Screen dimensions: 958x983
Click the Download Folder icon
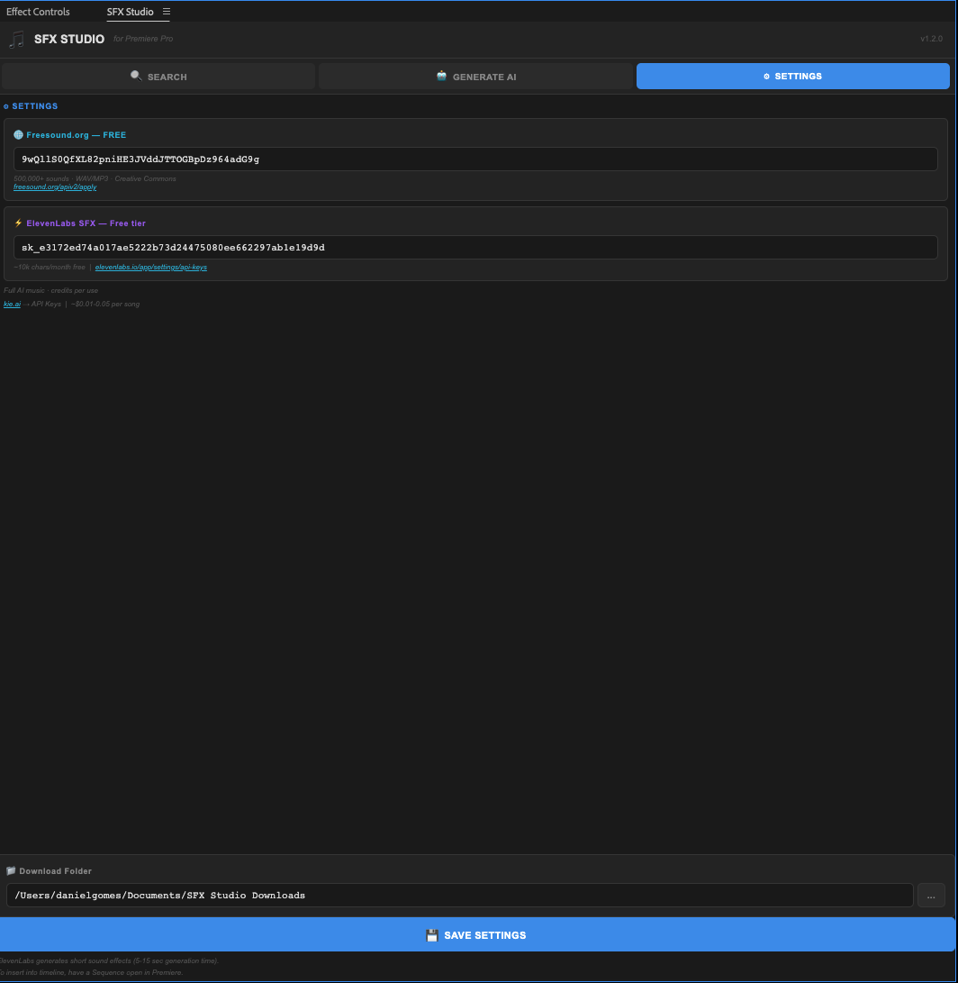(11, 870)
